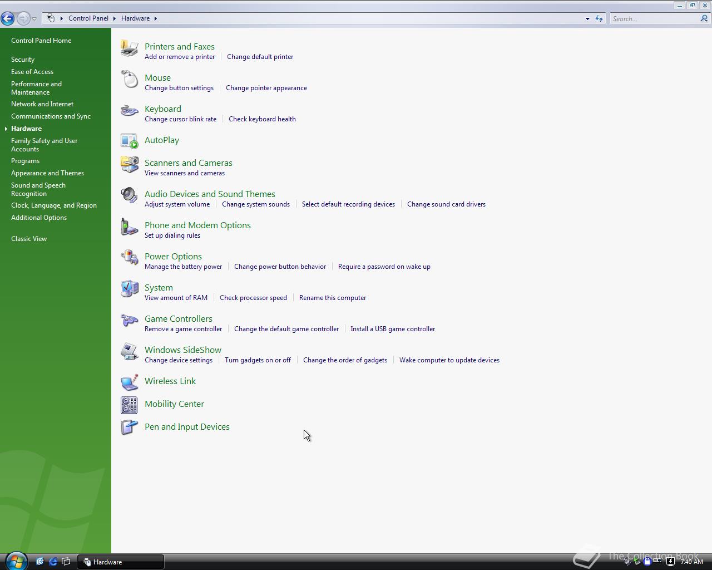Click in the Search input box
This screenshot has height=570, width=712.
(x=655, y=18)
